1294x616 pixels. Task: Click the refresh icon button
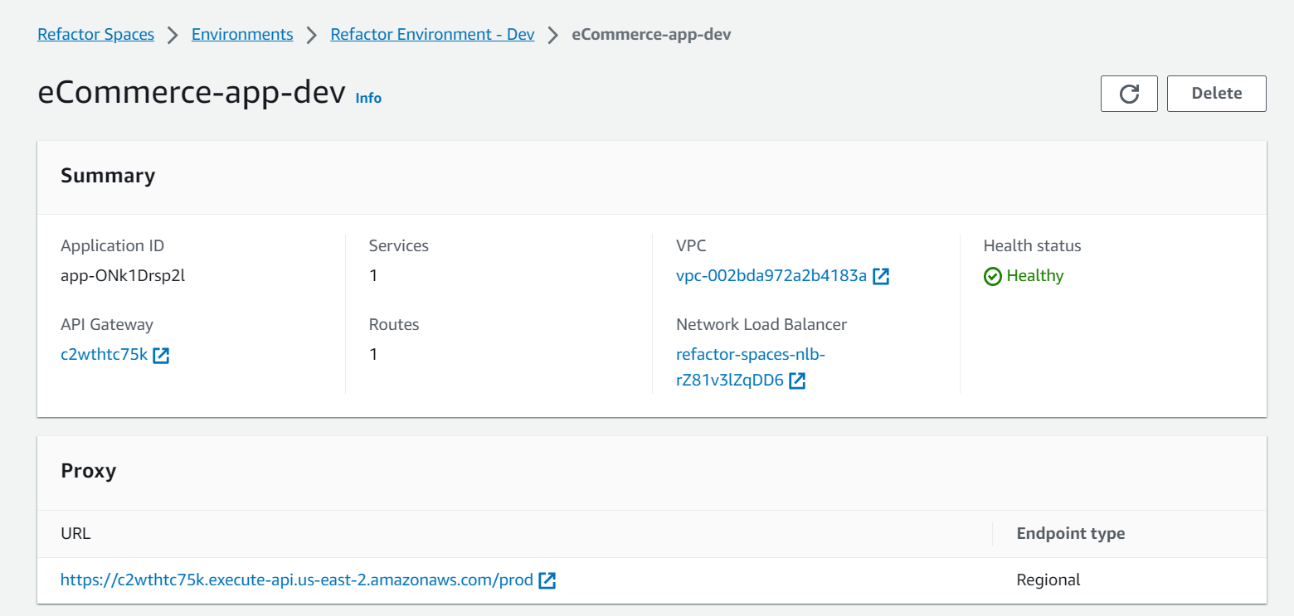[x=1129, y=94]
